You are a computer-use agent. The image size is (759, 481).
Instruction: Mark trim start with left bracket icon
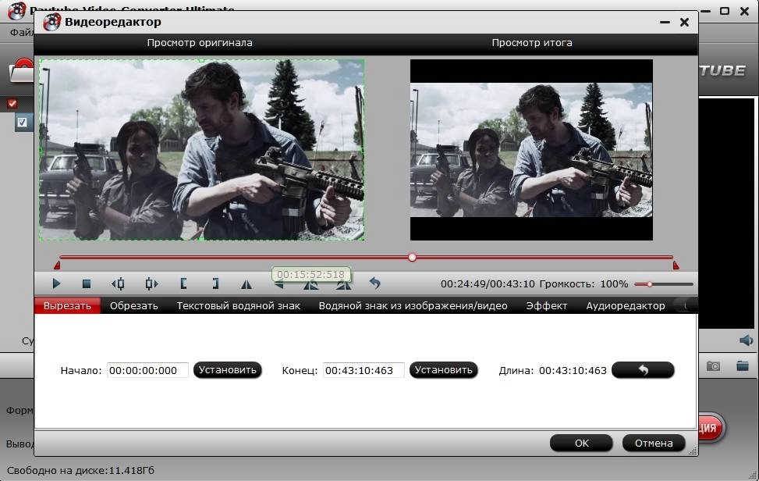183,284
